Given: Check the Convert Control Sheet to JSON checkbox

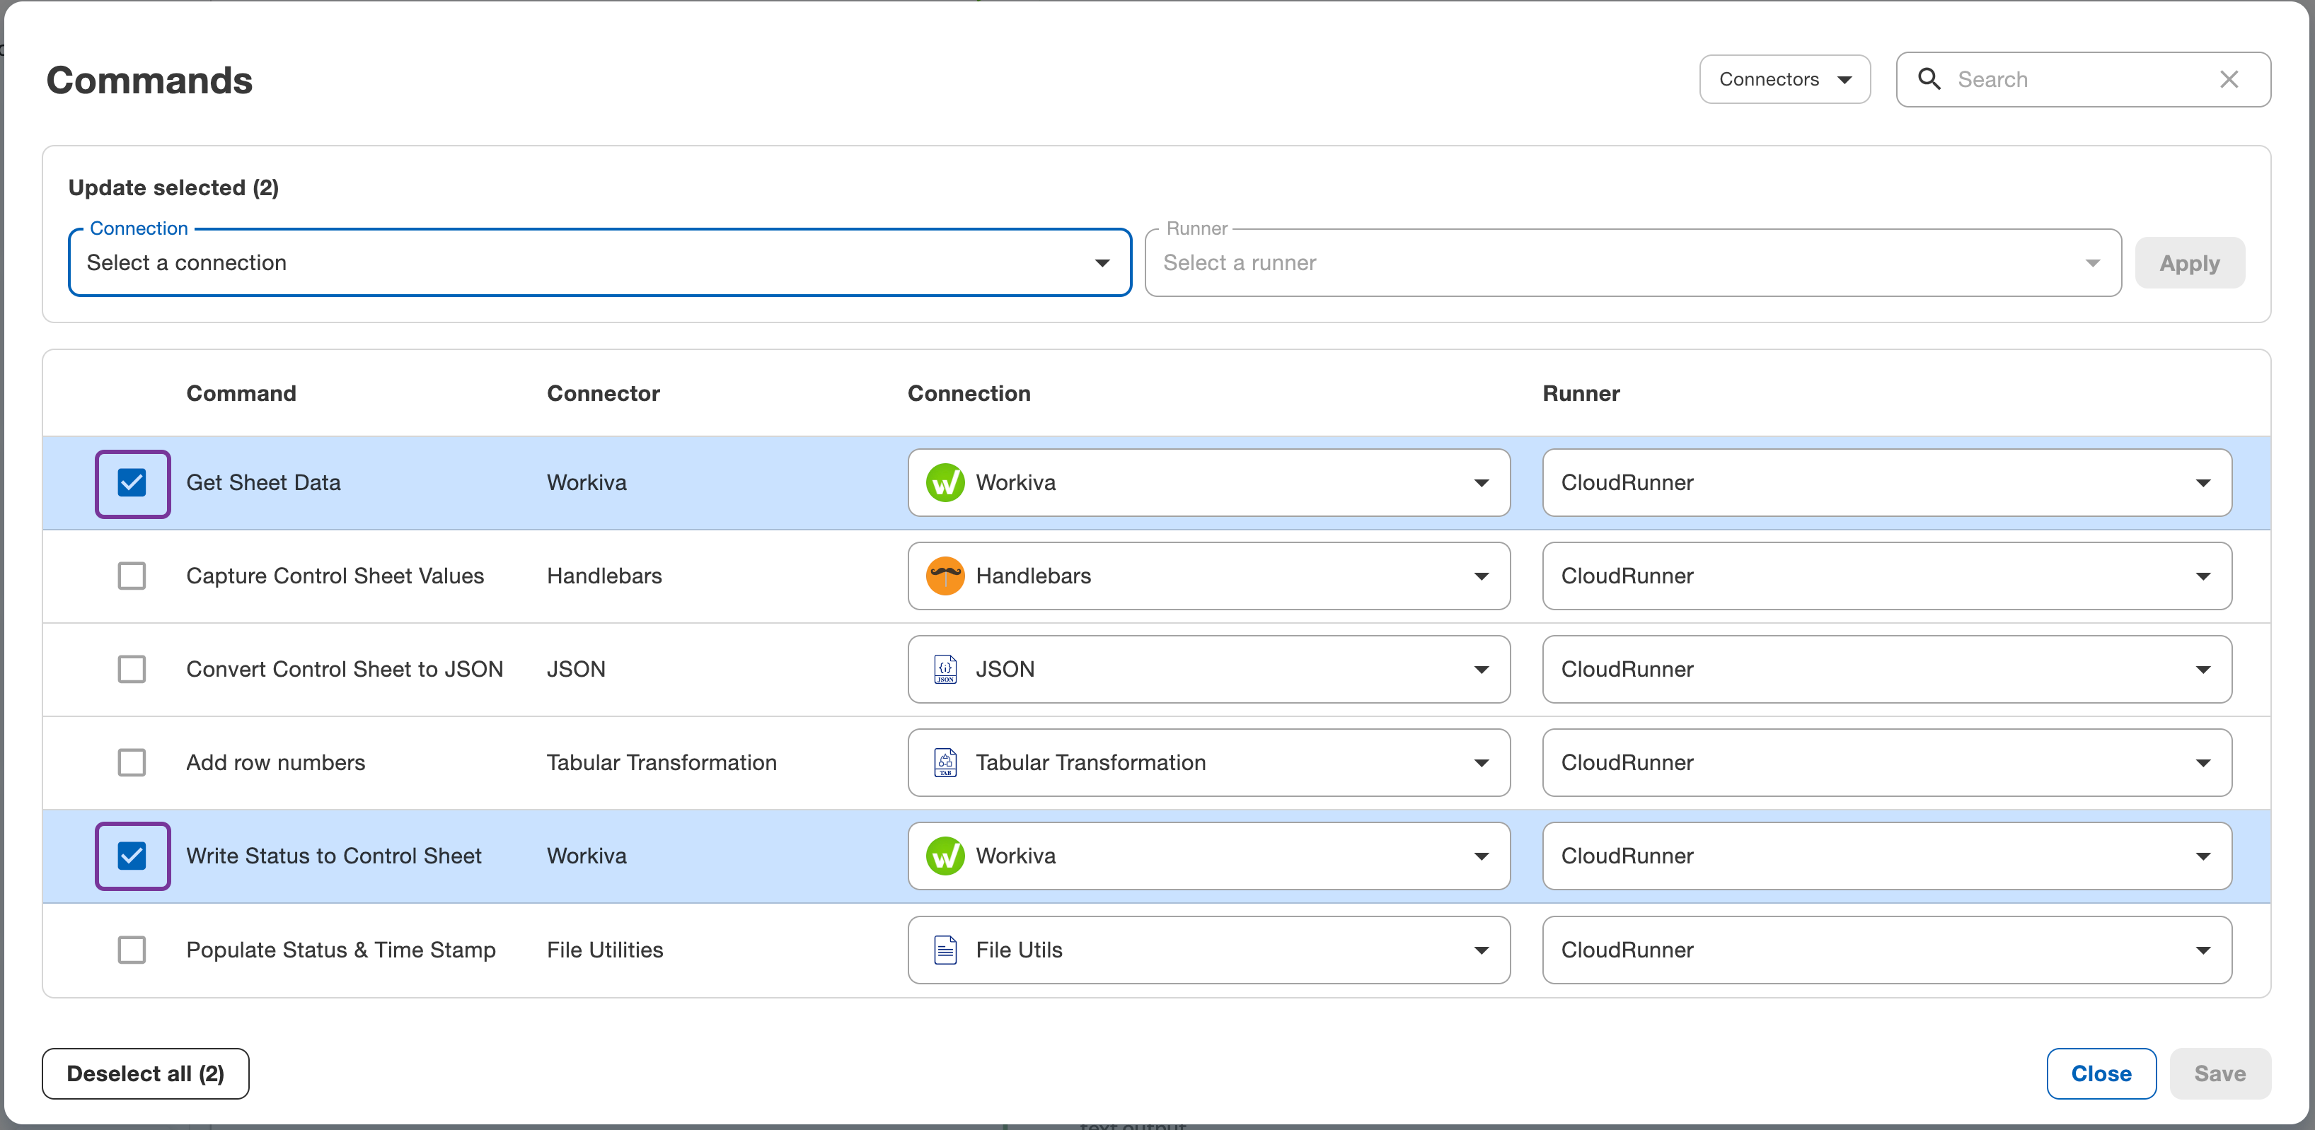Looking at the screenshot, I should 132,669.
